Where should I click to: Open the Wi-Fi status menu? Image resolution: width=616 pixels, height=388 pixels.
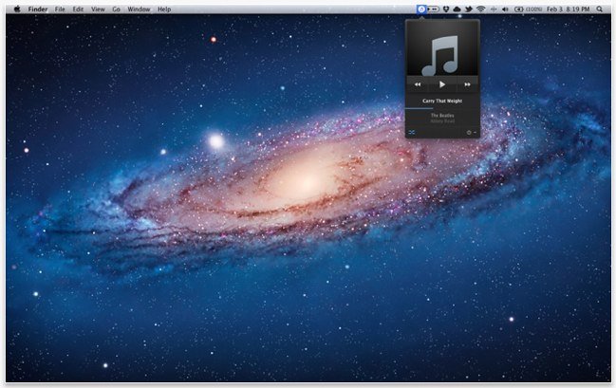click(x=481, y=9)
